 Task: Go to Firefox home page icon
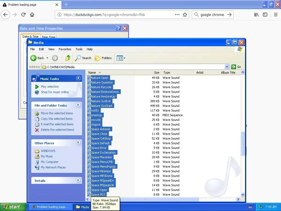point(32,15)
